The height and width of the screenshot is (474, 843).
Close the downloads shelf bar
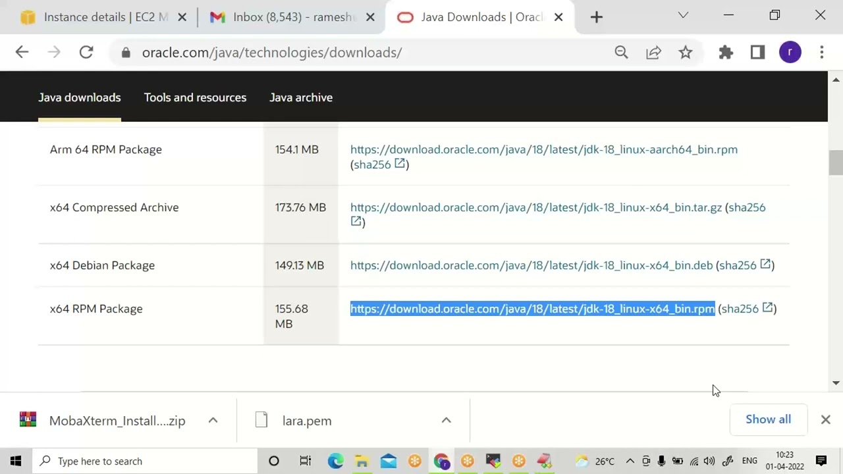825,419
